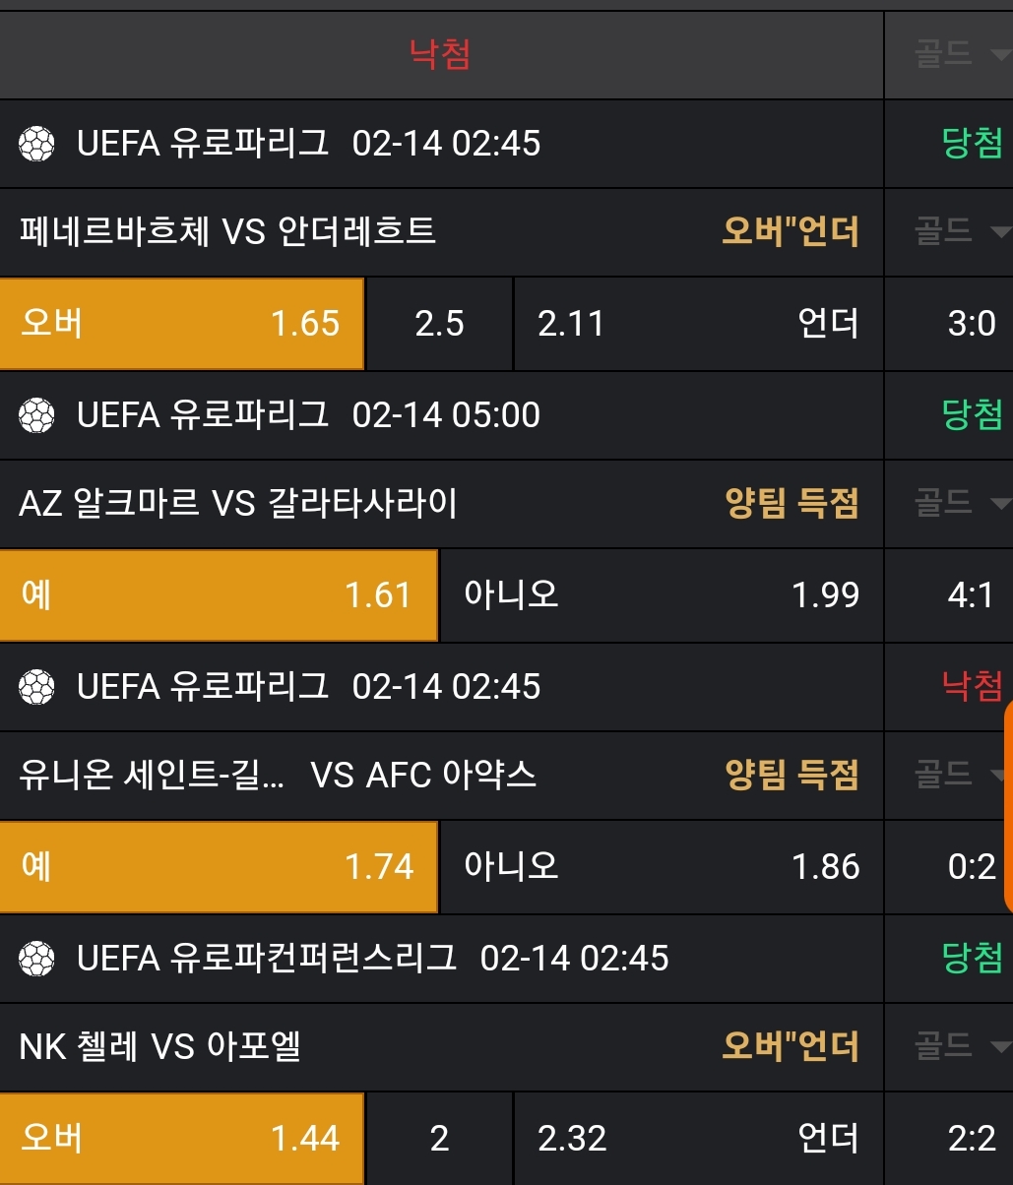Toggle the selected 예 1.61 bet

click(x=218, y=595)
